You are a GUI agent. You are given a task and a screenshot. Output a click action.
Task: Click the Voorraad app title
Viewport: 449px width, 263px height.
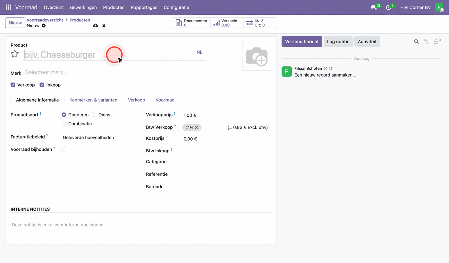(x=26, y=7)
